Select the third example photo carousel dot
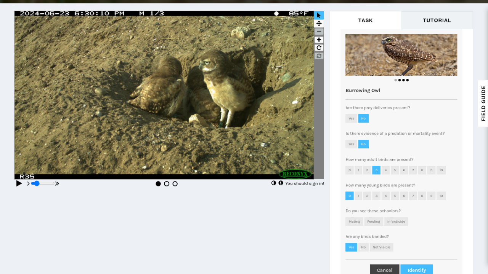 coord(403,80)
